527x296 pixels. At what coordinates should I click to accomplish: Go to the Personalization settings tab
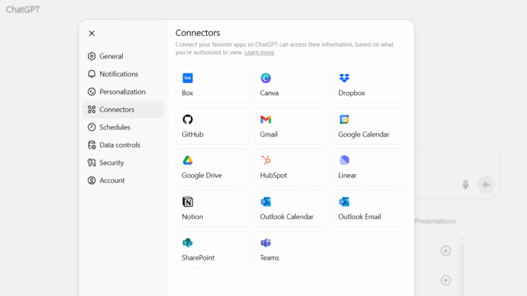[122, 92]
